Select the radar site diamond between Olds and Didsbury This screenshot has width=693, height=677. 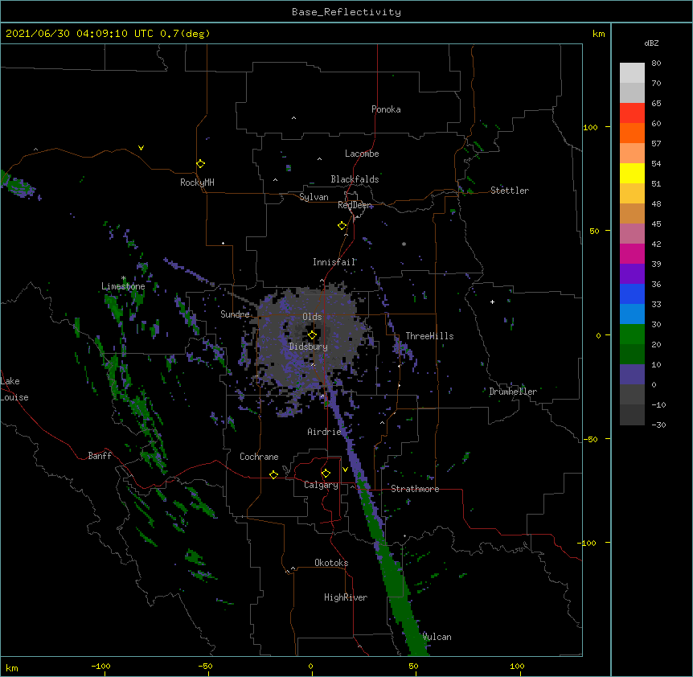pos(312,334)
